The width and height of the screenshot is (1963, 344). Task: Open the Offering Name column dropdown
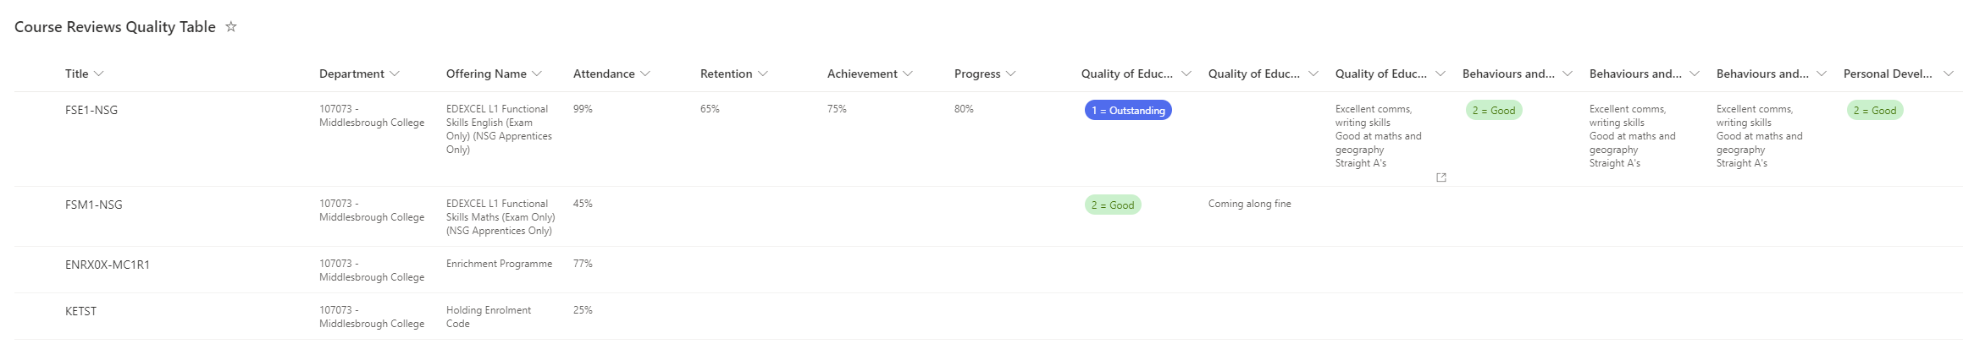tap(537, 74)
